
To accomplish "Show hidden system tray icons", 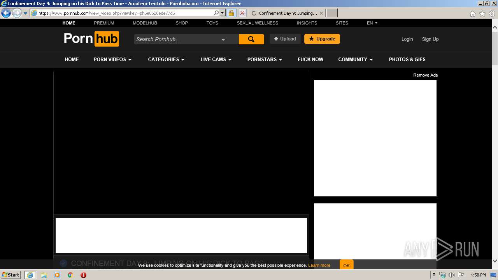I will coord(434,275).
